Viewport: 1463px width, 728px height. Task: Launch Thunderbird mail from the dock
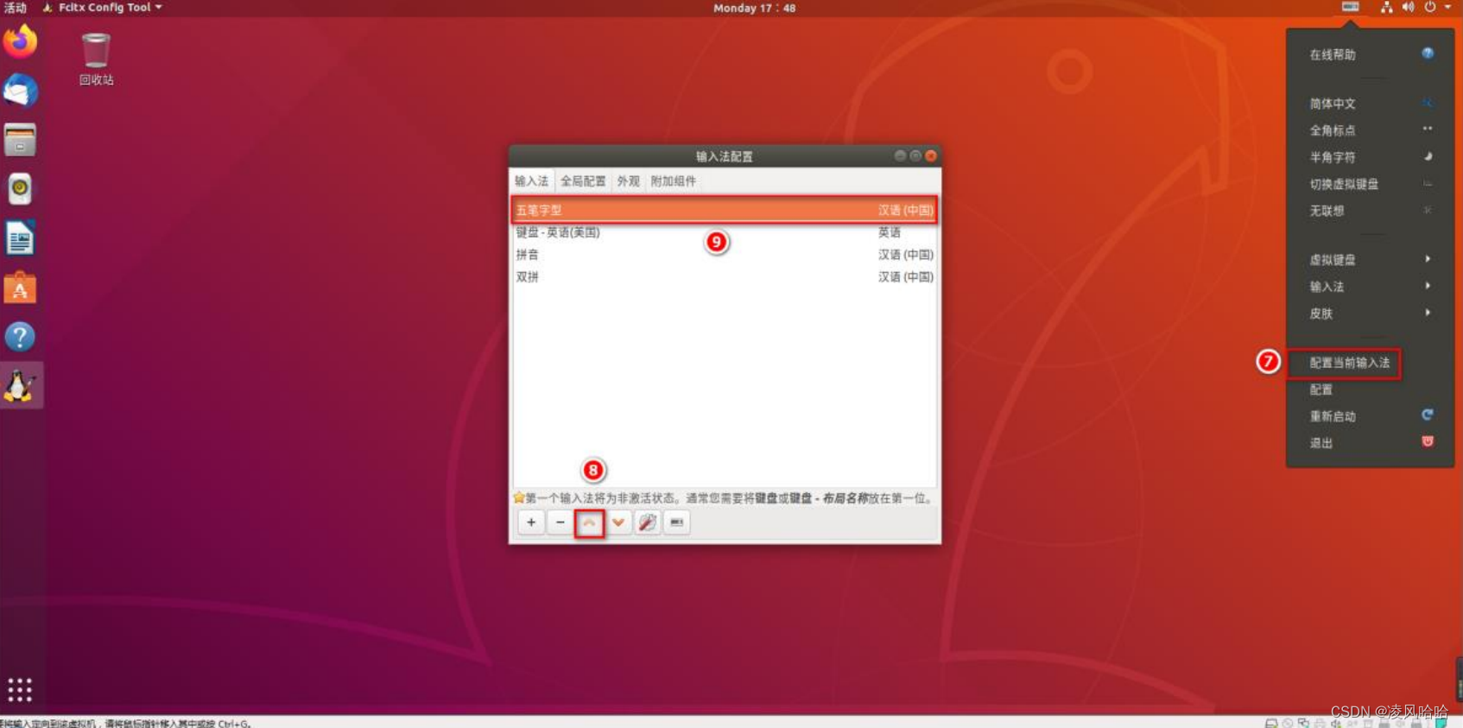20,90
